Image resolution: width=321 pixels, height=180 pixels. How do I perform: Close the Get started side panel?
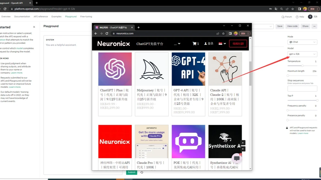pyautogui.click(x=34, y=27)
